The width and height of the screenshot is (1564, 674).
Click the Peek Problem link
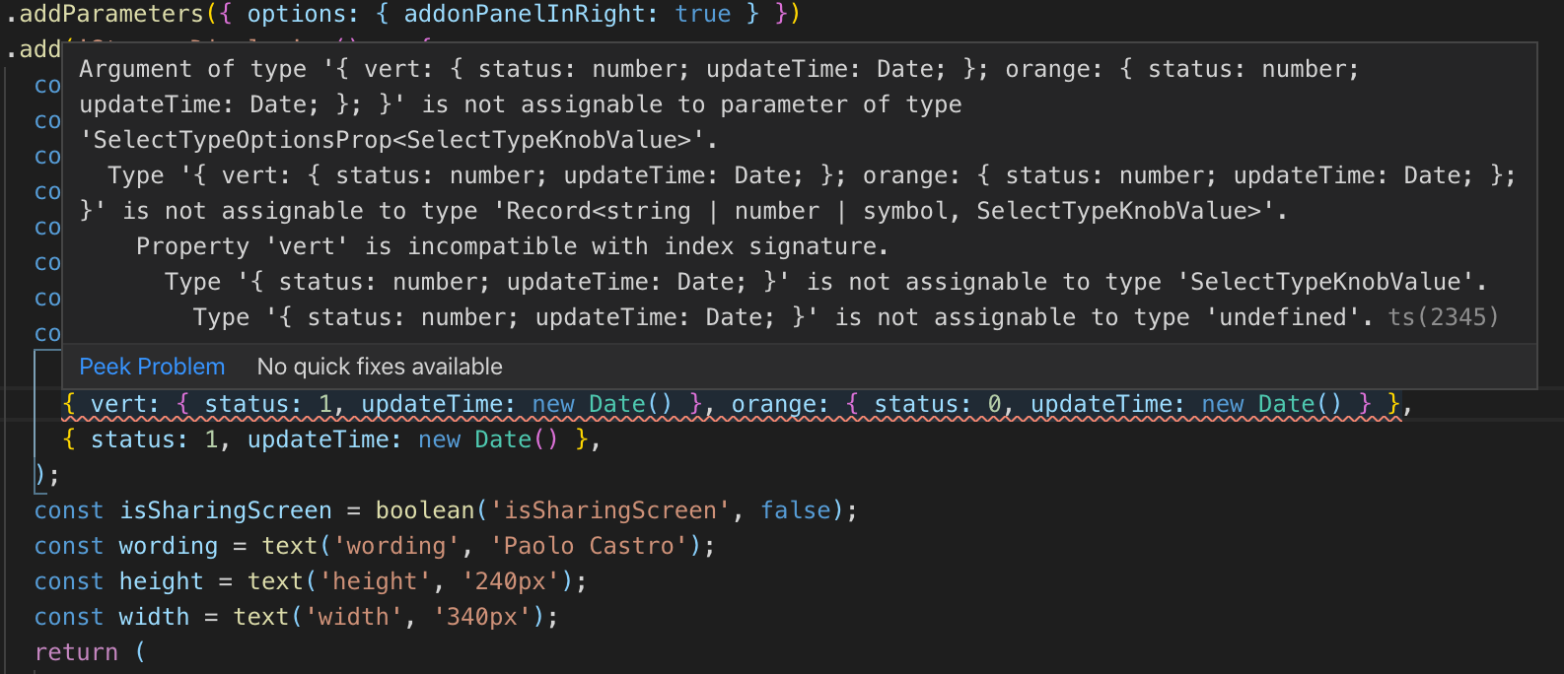[152, 367]
